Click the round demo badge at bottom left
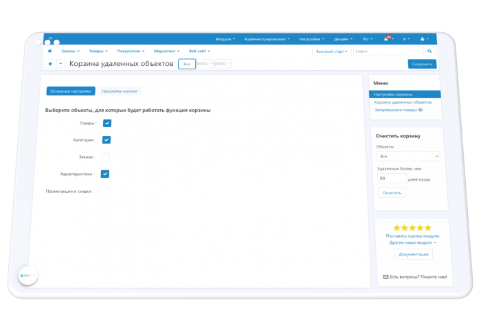 tap(28, 275)
